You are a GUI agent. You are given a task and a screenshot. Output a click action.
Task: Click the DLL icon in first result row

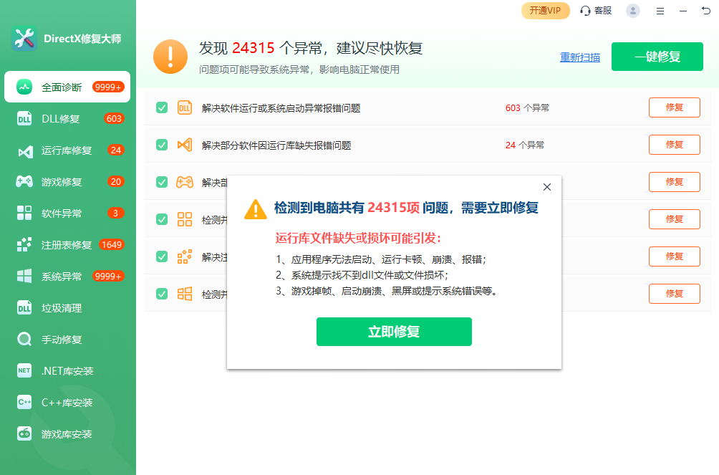click(x=184, y=108)
